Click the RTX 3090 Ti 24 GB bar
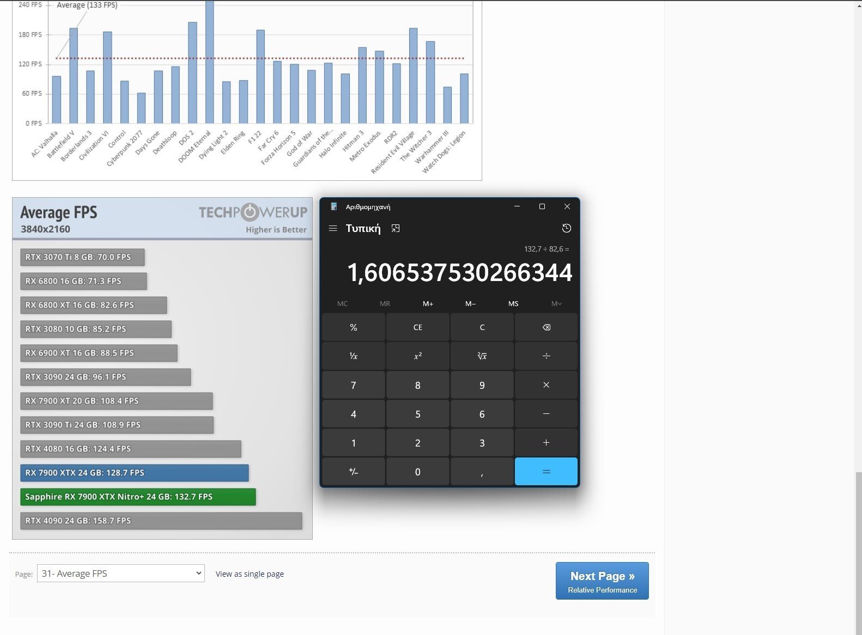 [x=117, y=425]
